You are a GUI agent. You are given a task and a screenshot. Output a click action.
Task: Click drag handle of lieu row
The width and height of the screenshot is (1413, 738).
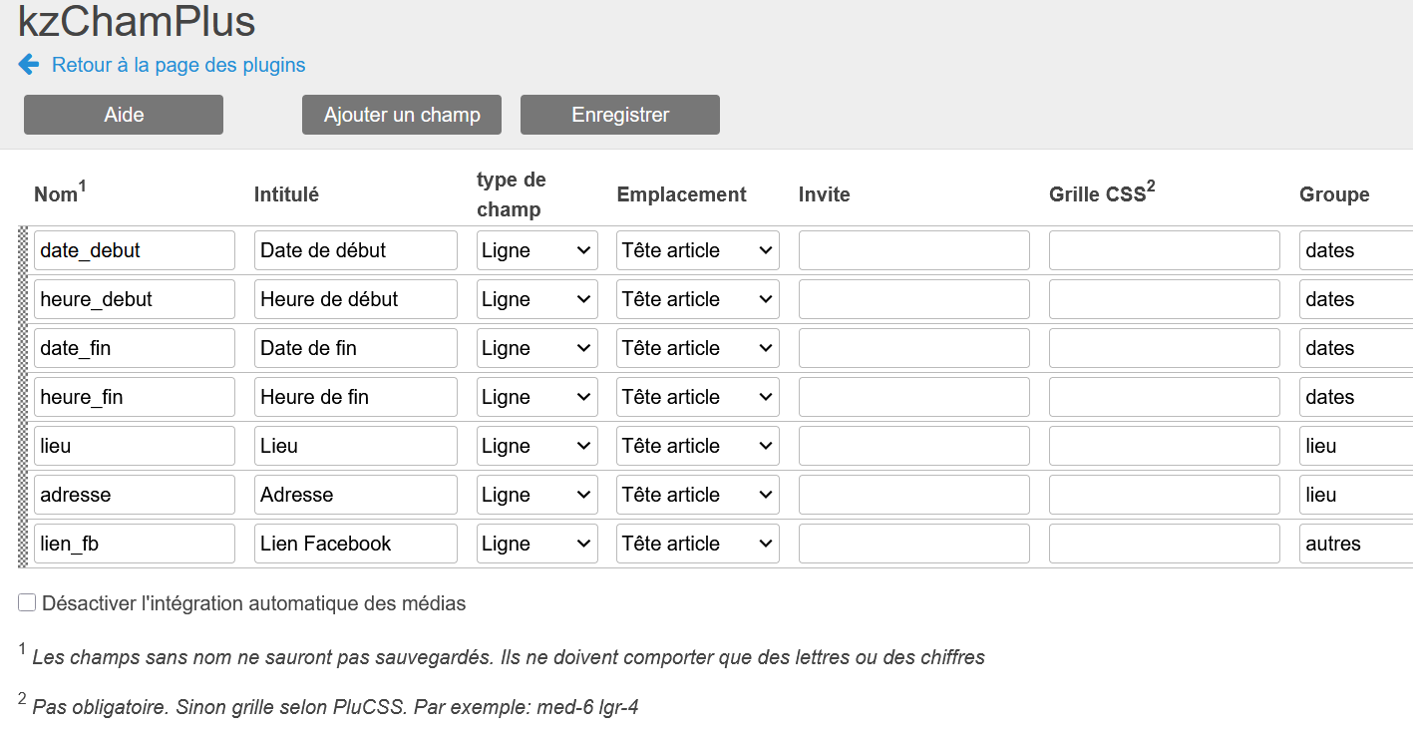(x=23, y=446)
